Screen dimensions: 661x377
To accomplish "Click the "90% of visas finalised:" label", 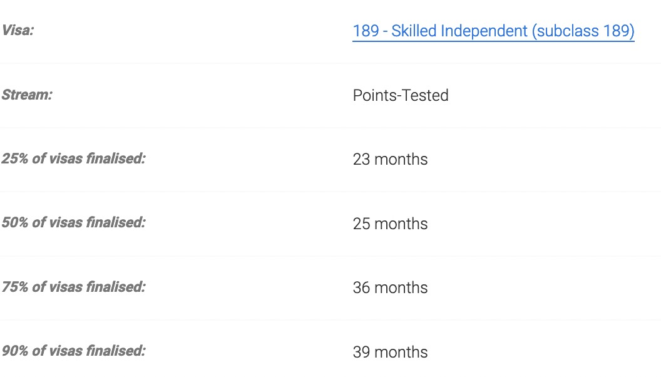I will tap(73, 351).
